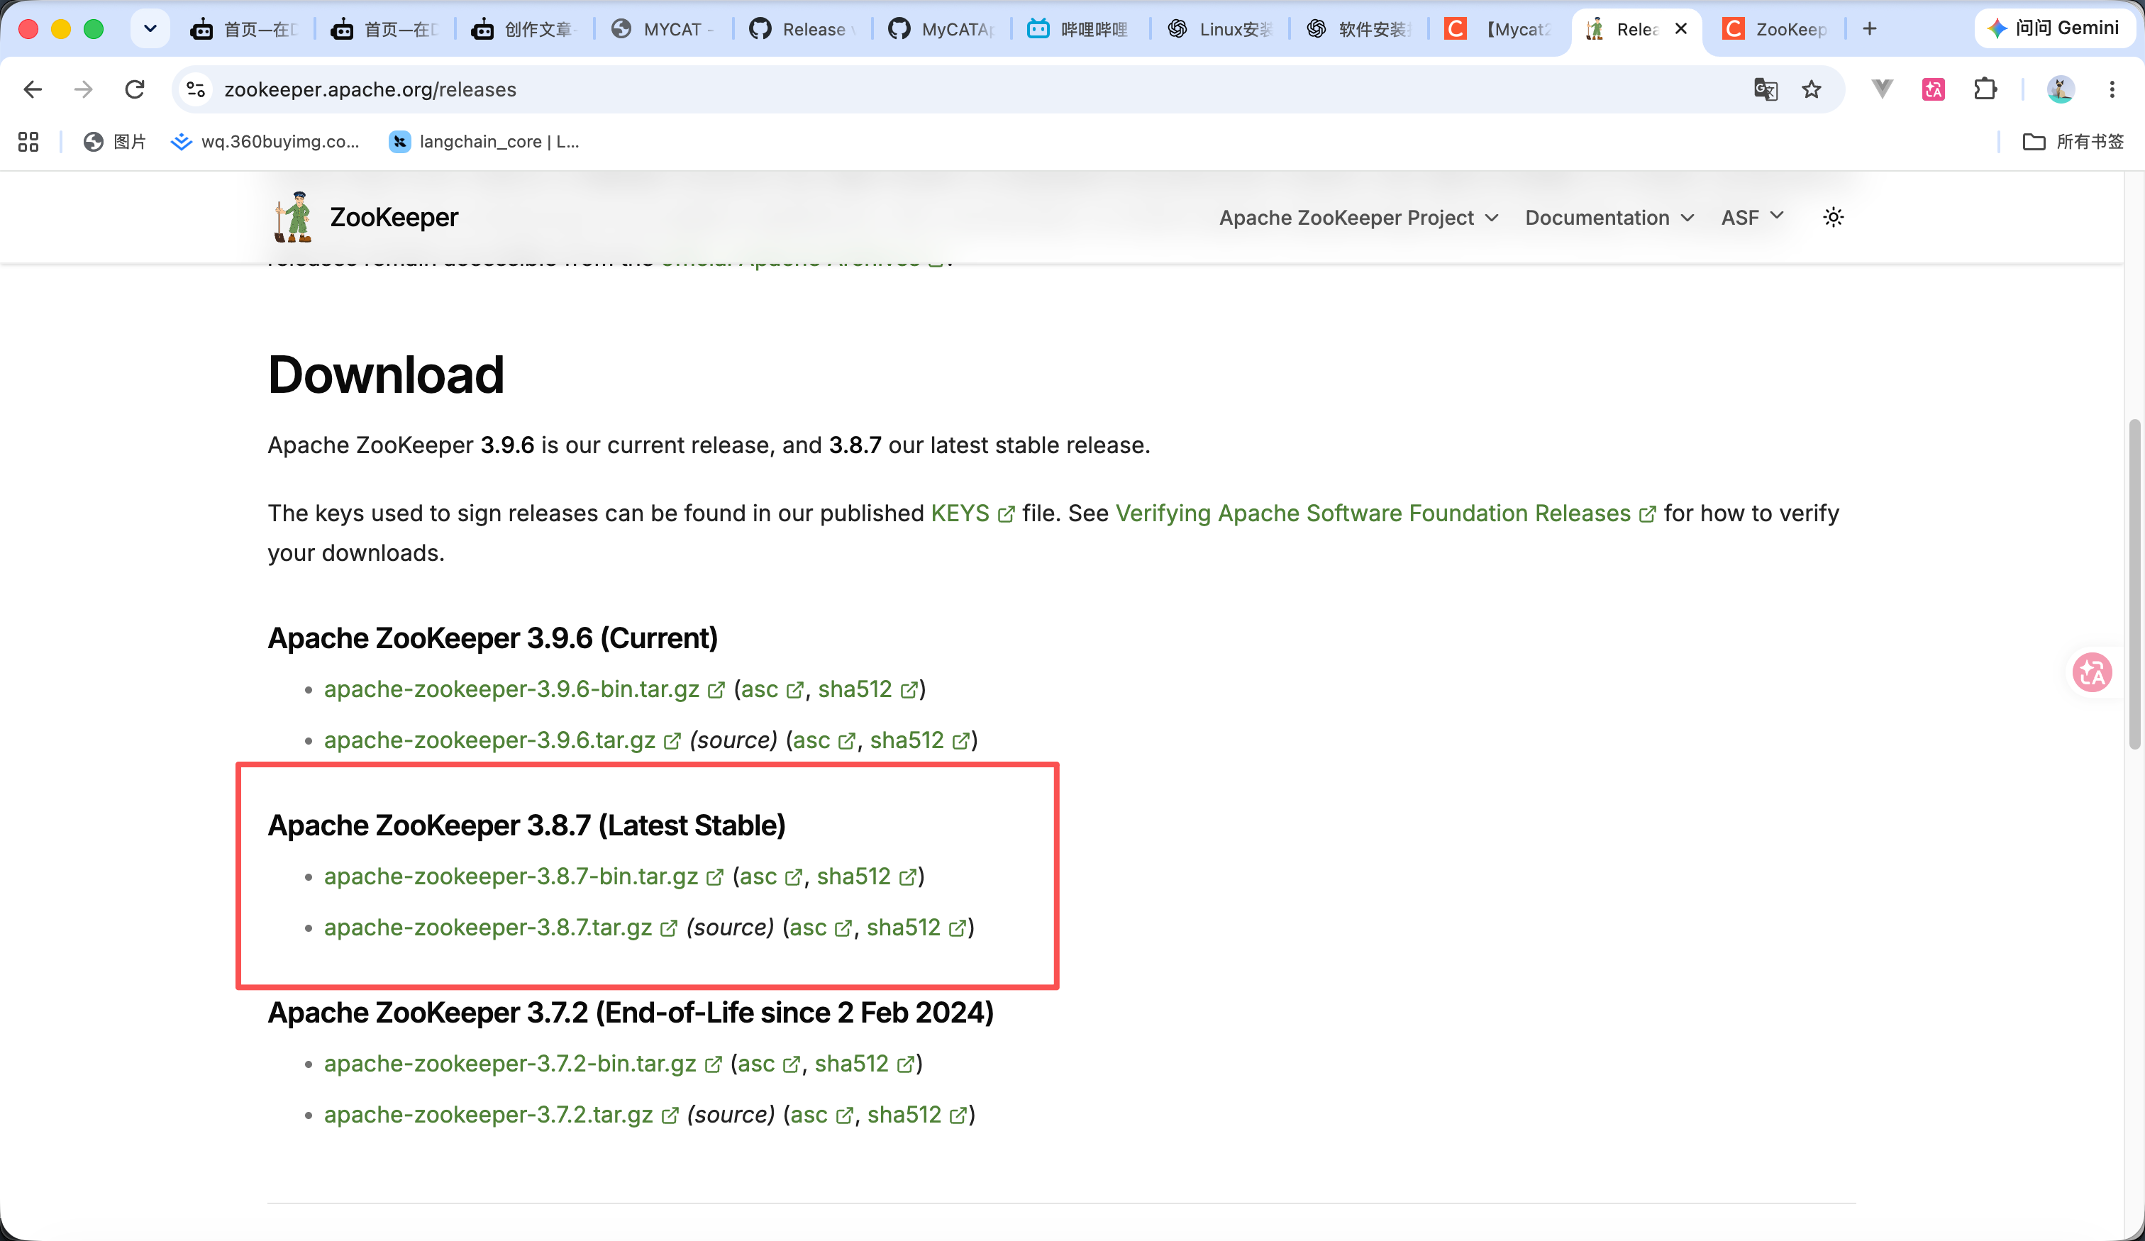Download apache-zookeeper-3.8.7-bin.tar.gz
The image size is (2145, 1241).
click(x=523, y=876)
